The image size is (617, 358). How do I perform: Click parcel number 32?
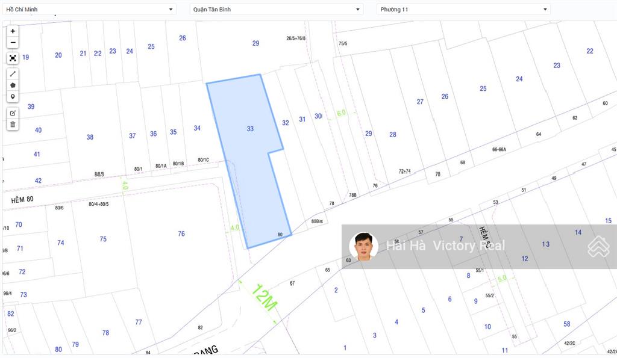click(286, 123)
